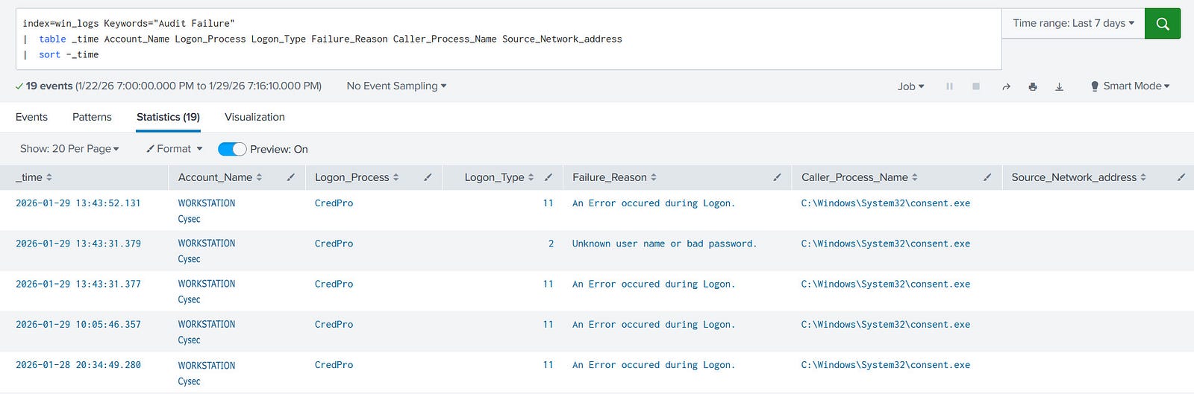This screenshot has height=394, width=1194.
Task: Sort by the _time column header
Action: coord(34,177)
